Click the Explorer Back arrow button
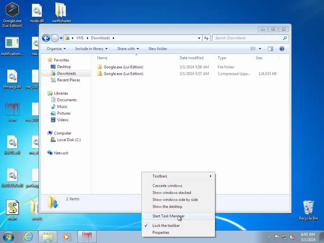The height and width of the screenshot is (243, 324). point(46,38)
